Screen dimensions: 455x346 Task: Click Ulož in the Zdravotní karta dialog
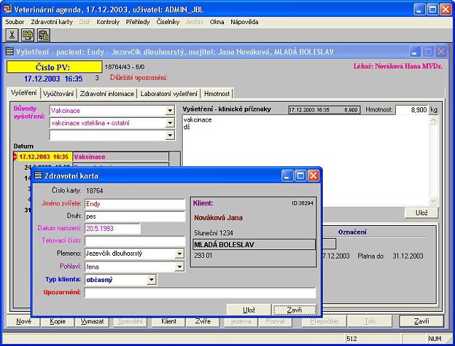pyautogui.click(x=249, y=310)
